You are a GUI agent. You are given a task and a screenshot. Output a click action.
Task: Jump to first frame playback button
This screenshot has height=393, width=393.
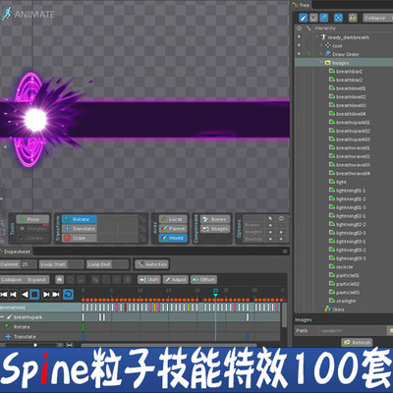point(4,295)
